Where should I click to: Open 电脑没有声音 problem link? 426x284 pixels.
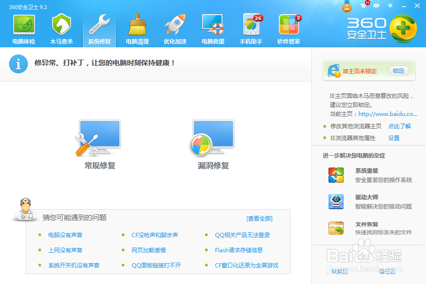(65, 235)
